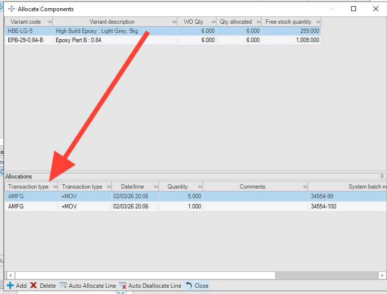Pin the Comments column header
Viewport: 387px width, 294px height.
pyautogui.click(x=305, y=187)
